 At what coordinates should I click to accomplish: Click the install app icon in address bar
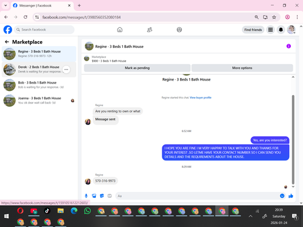point(265,17)
